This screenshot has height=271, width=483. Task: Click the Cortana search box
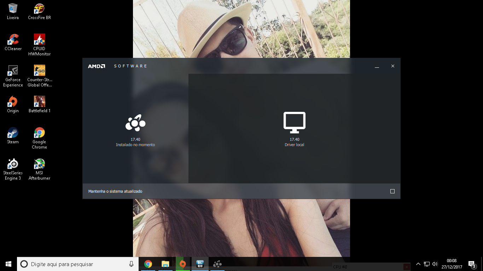(x=78, y=264)
